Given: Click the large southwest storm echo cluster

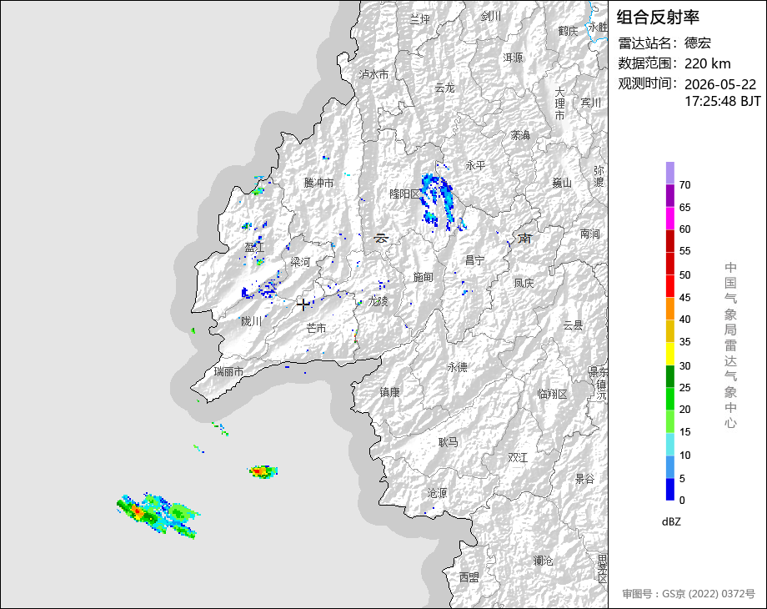Looking at the screenshot, I should point(157,514).
